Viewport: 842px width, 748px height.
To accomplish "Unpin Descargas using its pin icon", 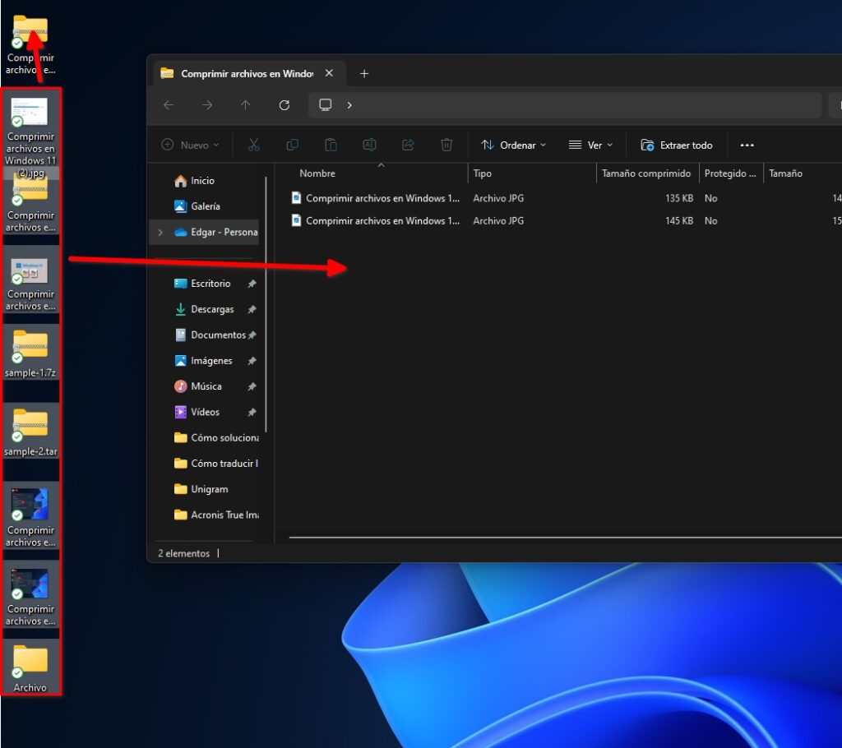I will click(252, 309).
